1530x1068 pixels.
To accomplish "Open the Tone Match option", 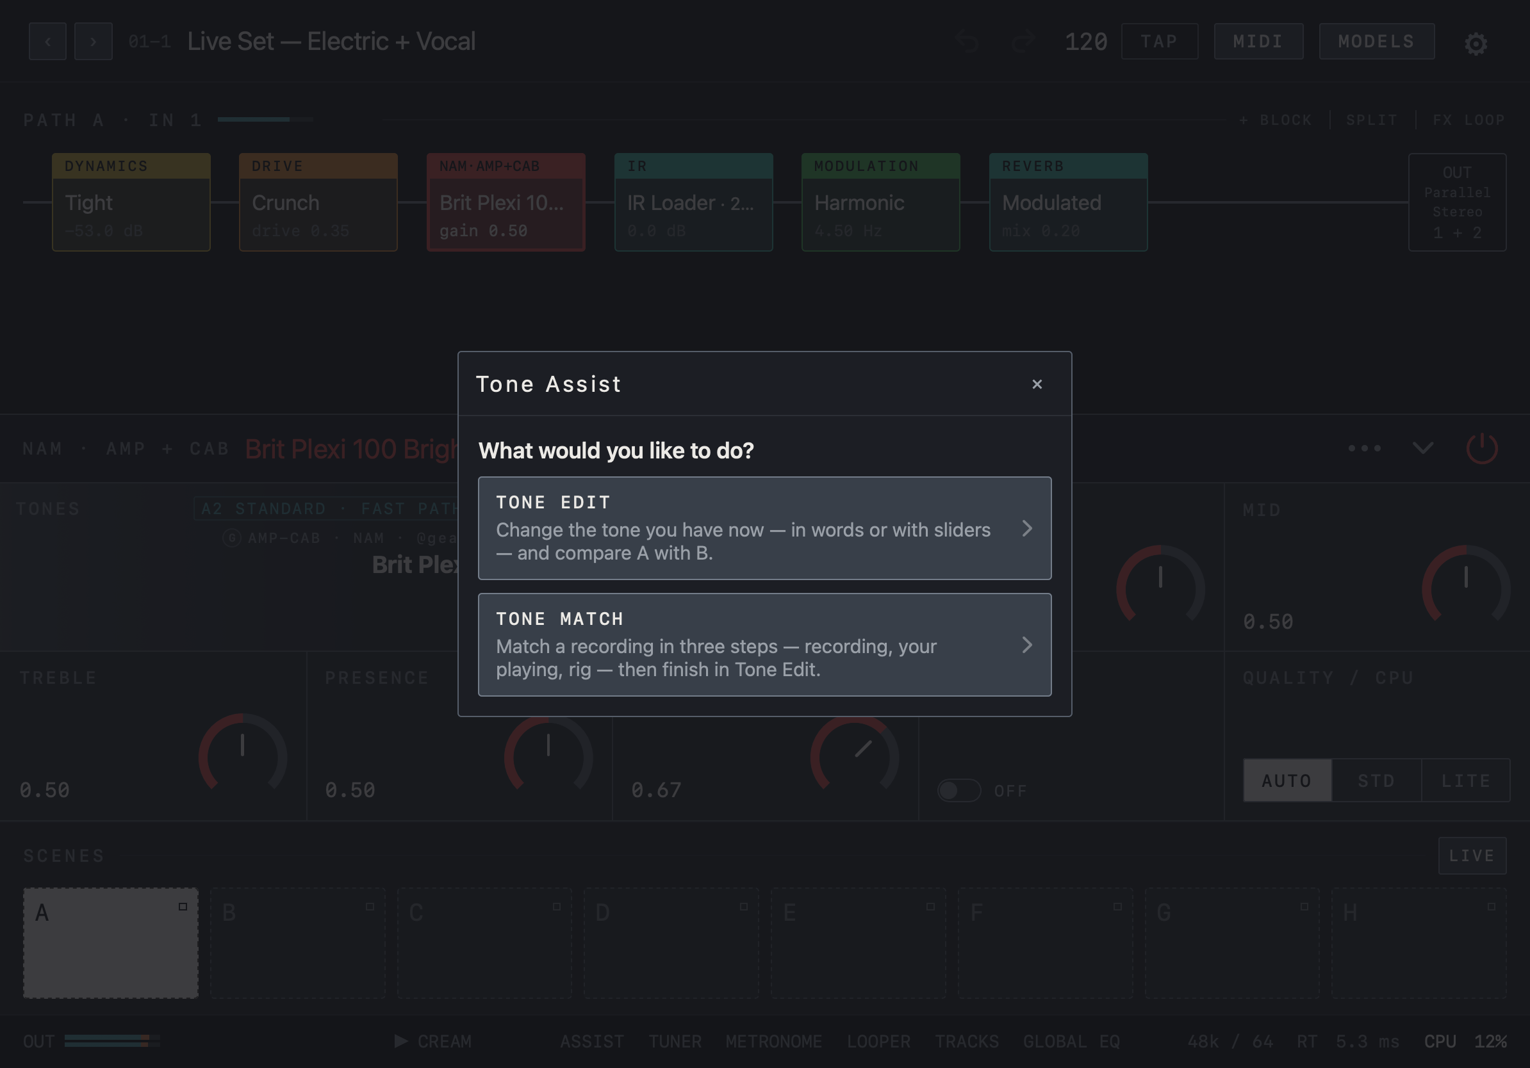I will (764, 645).
